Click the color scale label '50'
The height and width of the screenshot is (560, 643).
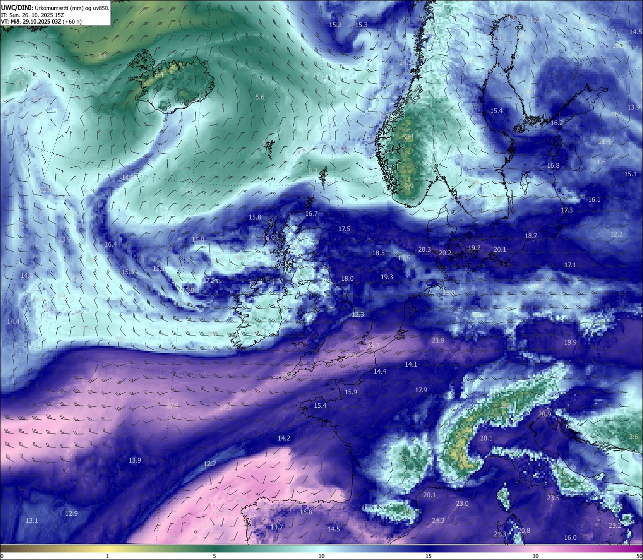(639, 556)
